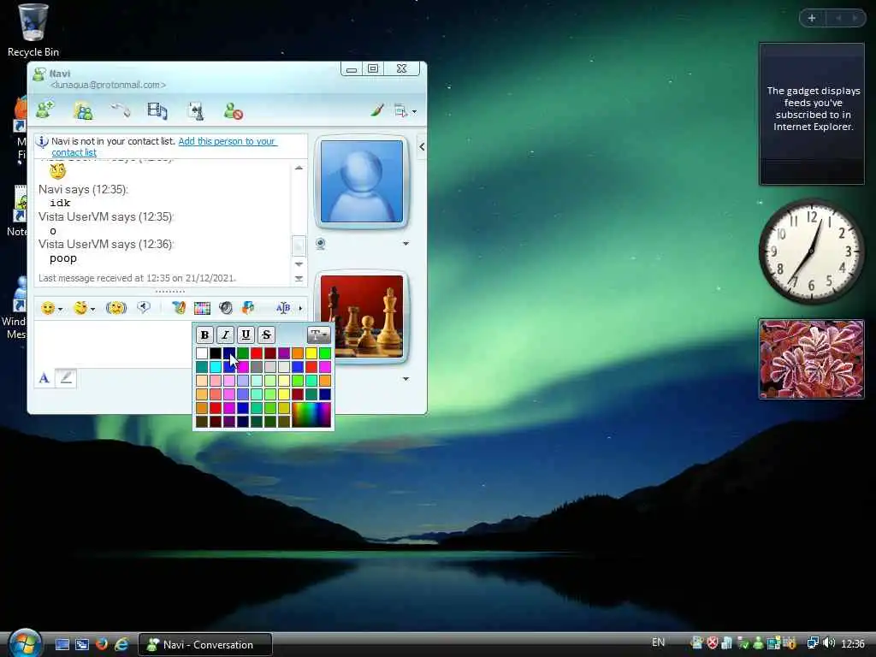This screenshot has height=657, width=876.
Task: Collapse the display picture side panel
Action: pos(422,146)
